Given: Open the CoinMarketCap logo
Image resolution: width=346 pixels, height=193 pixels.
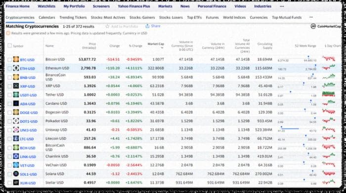Looking at the screenshot, I should tap(326, 26).
